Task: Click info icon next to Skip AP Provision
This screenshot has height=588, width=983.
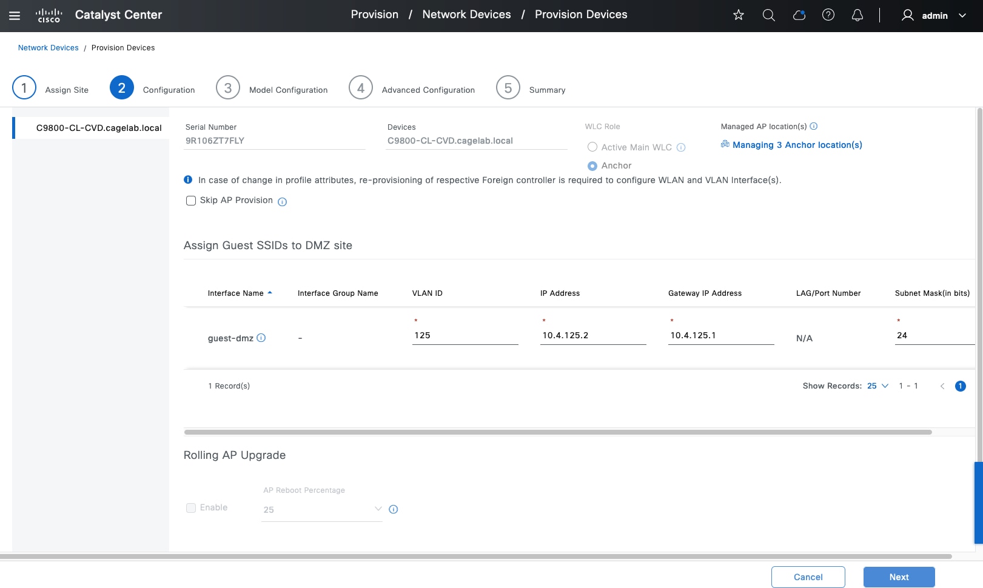Action: coord(282,202)
